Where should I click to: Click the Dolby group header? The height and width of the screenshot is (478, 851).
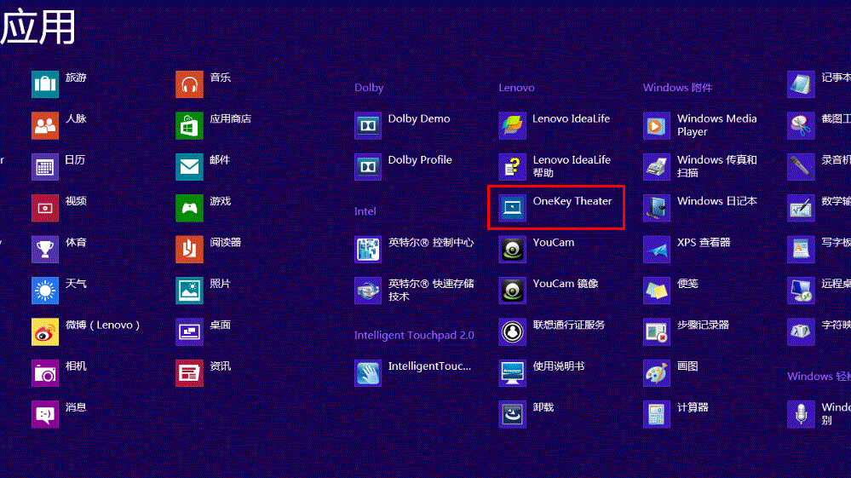pos(369,88)
